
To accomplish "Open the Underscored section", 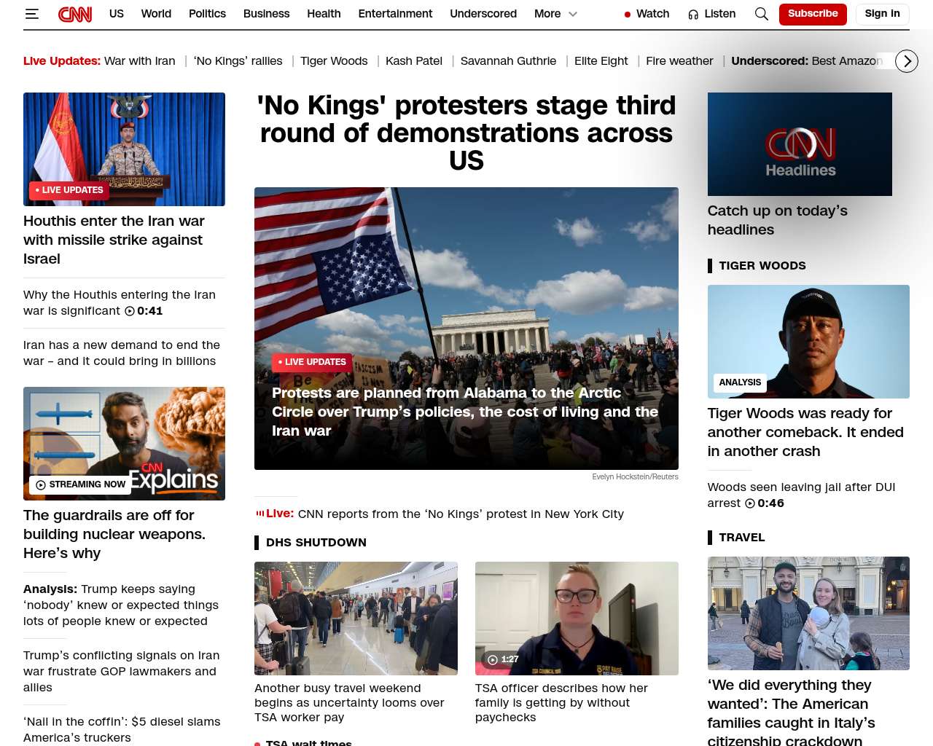I will 483,14.
